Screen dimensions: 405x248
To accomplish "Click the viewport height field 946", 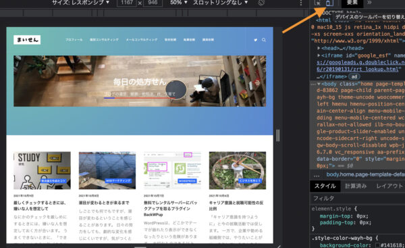I will (153, 3).
